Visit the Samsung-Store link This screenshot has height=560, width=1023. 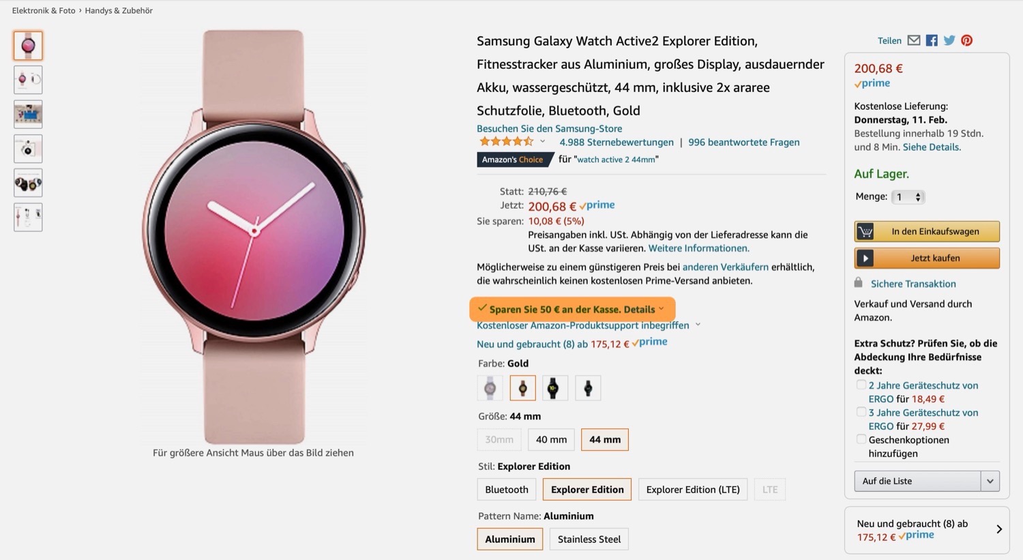(x=549, y=128)
